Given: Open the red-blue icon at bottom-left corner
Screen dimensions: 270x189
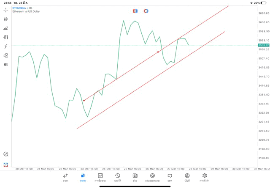Looking at the screenshot, I should click(6, 164).
